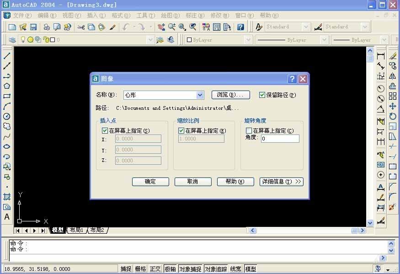The width and height of the screenshot is (400, 274).
Task: Toggle Snap (捕捉) in the status bar
Action: (126, 269)
